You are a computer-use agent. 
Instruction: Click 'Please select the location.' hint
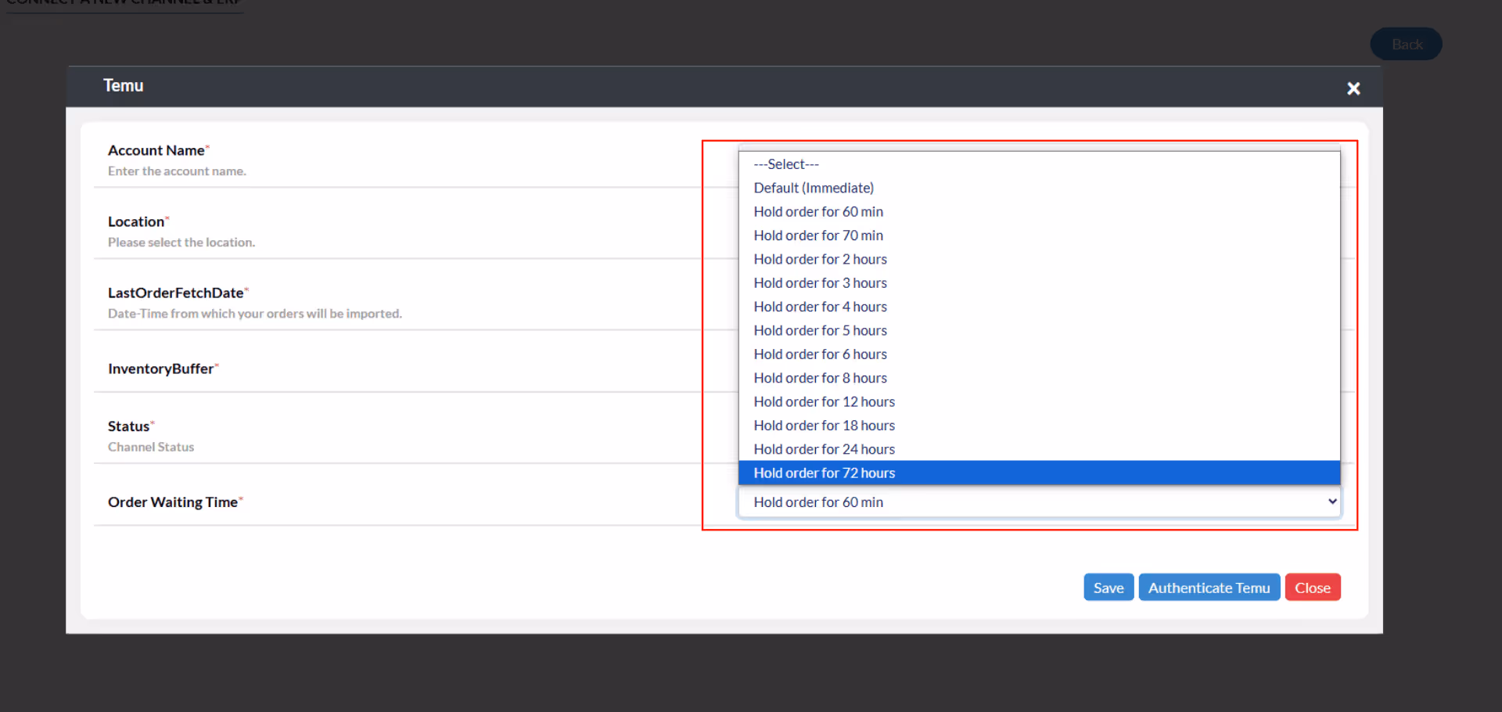click(181, 243)
